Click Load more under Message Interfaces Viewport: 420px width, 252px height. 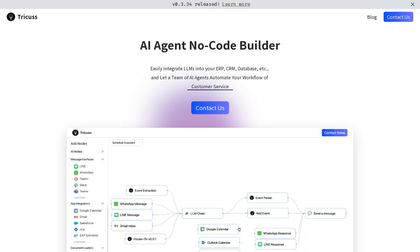(80, 198)
